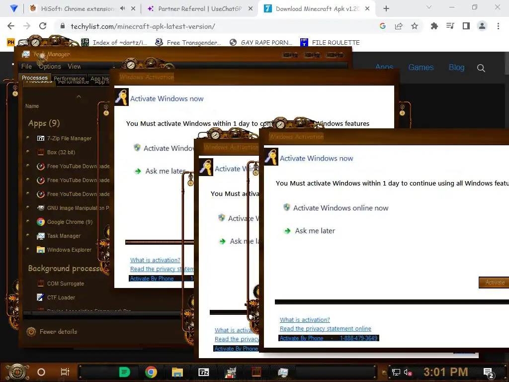The image size is (509, 382).
Task: Expand the Google Chrome (9) row
Action: (28, 221)
